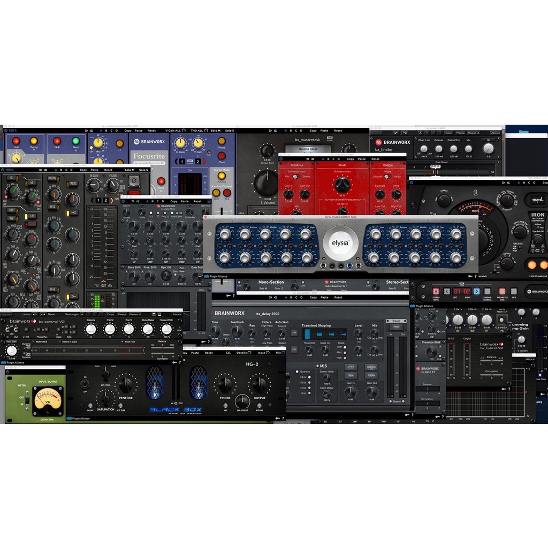Tap the TAP tempo button on bx_delay 2500
The image size is (548, 548).
tap(294, 332)
